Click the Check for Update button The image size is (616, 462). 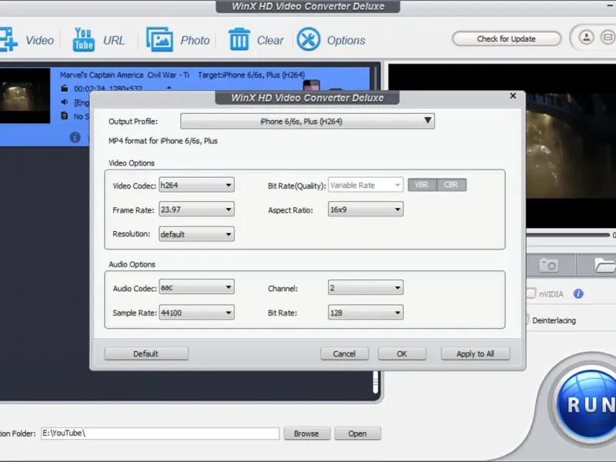[507, 38]
